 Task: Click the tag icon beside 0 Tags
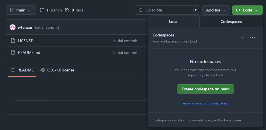[67, 10]
